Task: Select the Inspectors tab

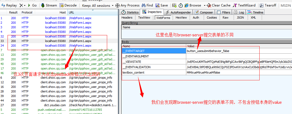Action: pyautogui.click(x=152, y=12)
